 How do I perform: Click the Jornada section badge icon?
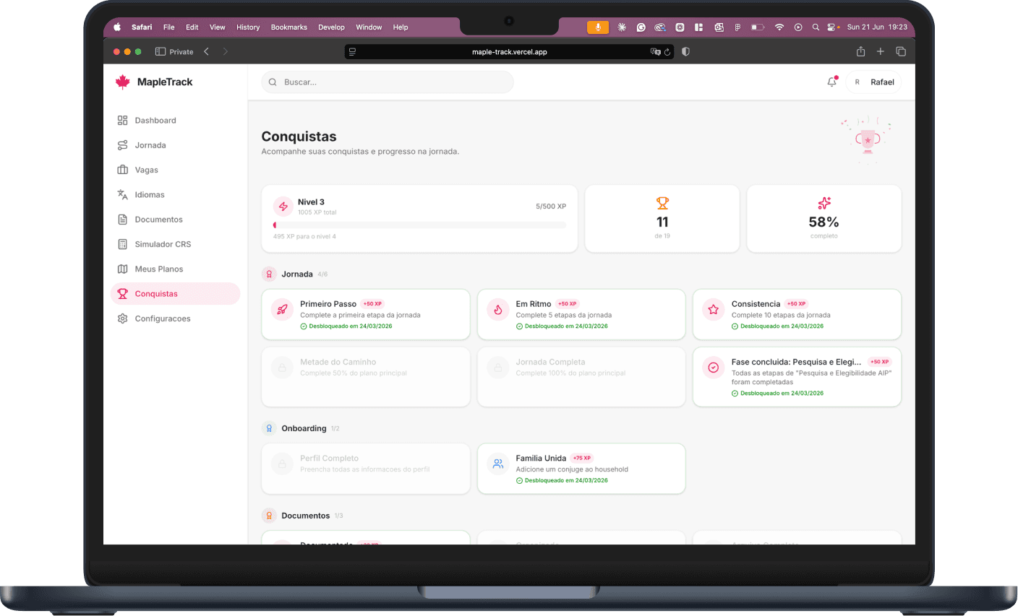click(269, 274)
